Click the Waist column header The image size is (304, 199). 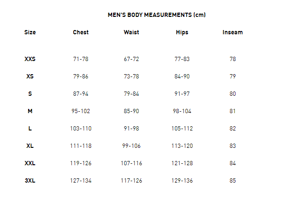131,32
